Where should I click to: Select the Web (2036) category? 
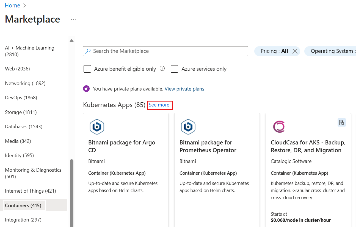pyautogui.click(x=17, y=69)
